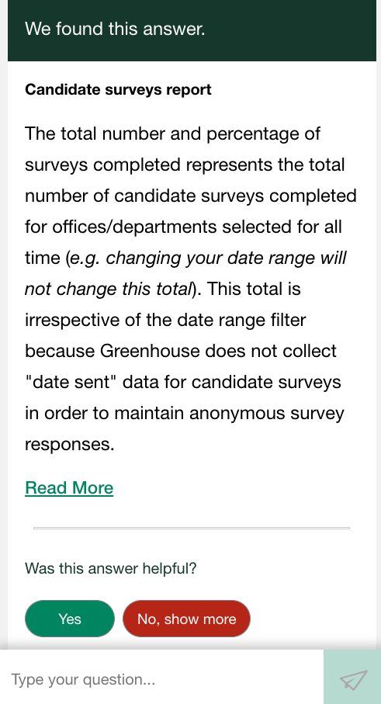Open the Read More link

(x=69, y=487)
